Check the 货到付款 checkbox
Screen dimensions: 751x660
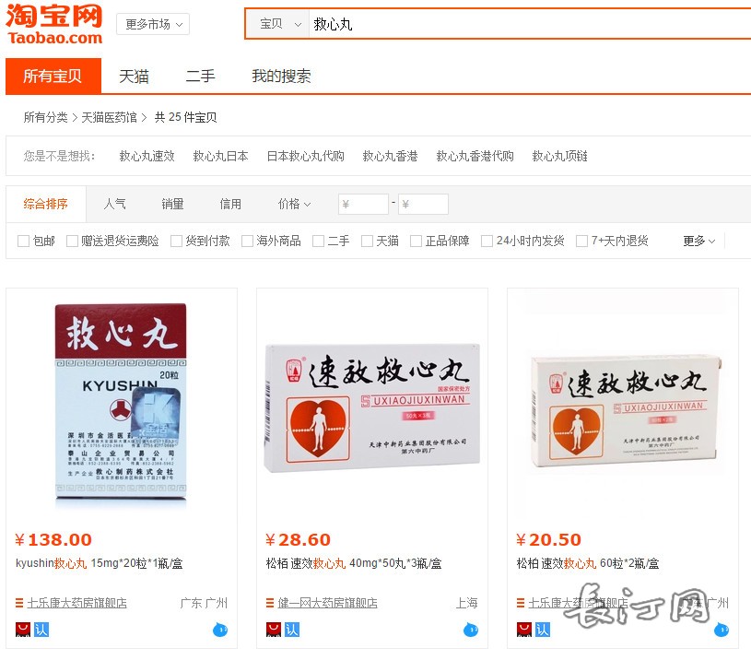coord(177,241)
